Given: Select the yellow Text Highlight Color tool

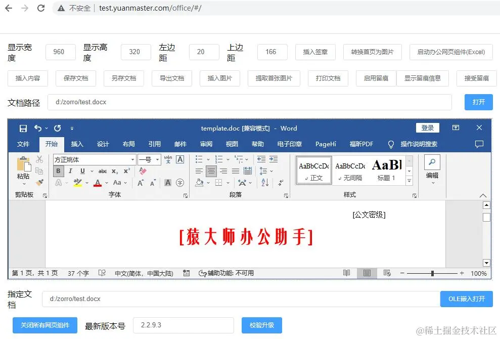Looking at the screenshot, I should click(x=77, y=183).
